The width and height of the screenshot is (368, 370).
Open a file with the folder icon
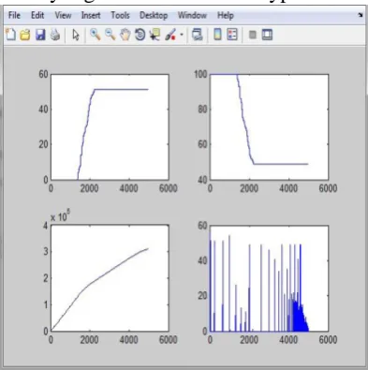coord(25,35)
